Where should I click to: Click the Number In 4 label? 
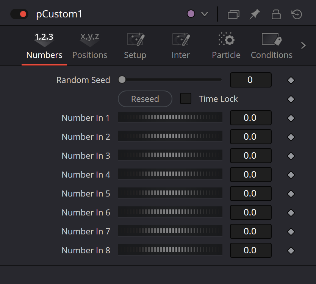pos(86,175)
